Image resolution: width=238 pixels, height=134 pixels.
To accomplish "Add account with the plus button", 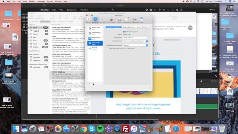I will pyautogui.click(x=89, y=83).
